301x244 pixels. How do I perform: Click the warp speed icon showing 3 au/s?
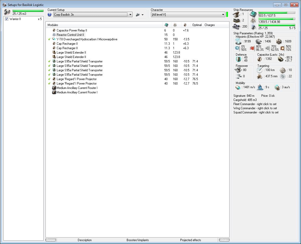click(277, 87)
